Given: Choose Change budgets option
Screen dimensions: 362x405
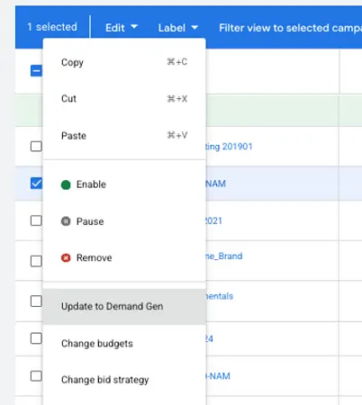Looking at the screenshot, I should pos(124,344).
